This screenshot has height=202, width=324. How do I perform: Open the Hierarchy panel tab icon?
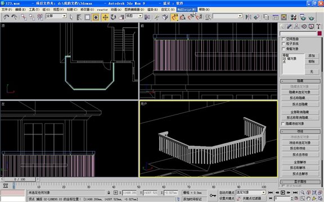[x=296, y=26]
